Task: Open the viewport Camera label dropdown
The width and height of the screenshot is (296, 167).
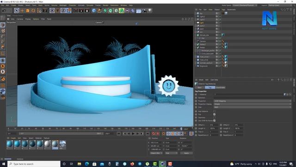Action: pos(99,22)
